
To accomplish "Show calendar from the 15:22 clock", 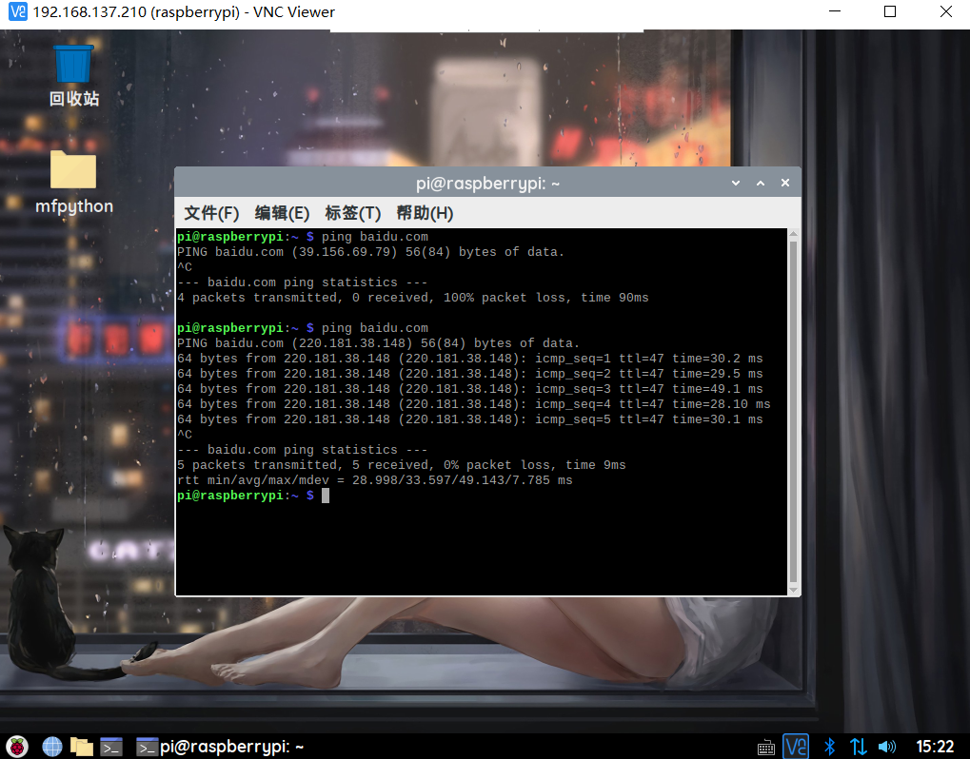I will (x=935, y=747).
